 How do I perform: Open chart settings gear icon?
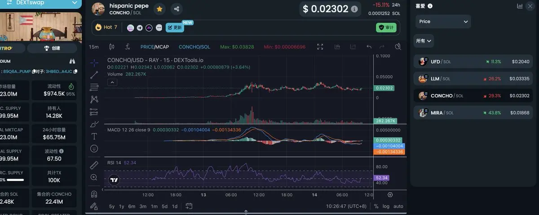[x=390, y=195]
